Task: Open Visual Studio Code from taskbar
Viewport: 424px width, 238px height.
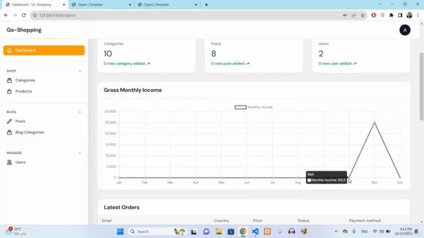Action: 255,231
